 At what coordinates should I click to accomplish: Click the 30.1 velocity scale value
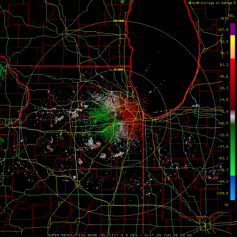(x=224, y=88)
